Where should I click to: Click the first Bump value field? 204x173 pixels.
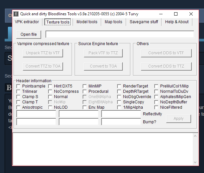click(36, 122)
